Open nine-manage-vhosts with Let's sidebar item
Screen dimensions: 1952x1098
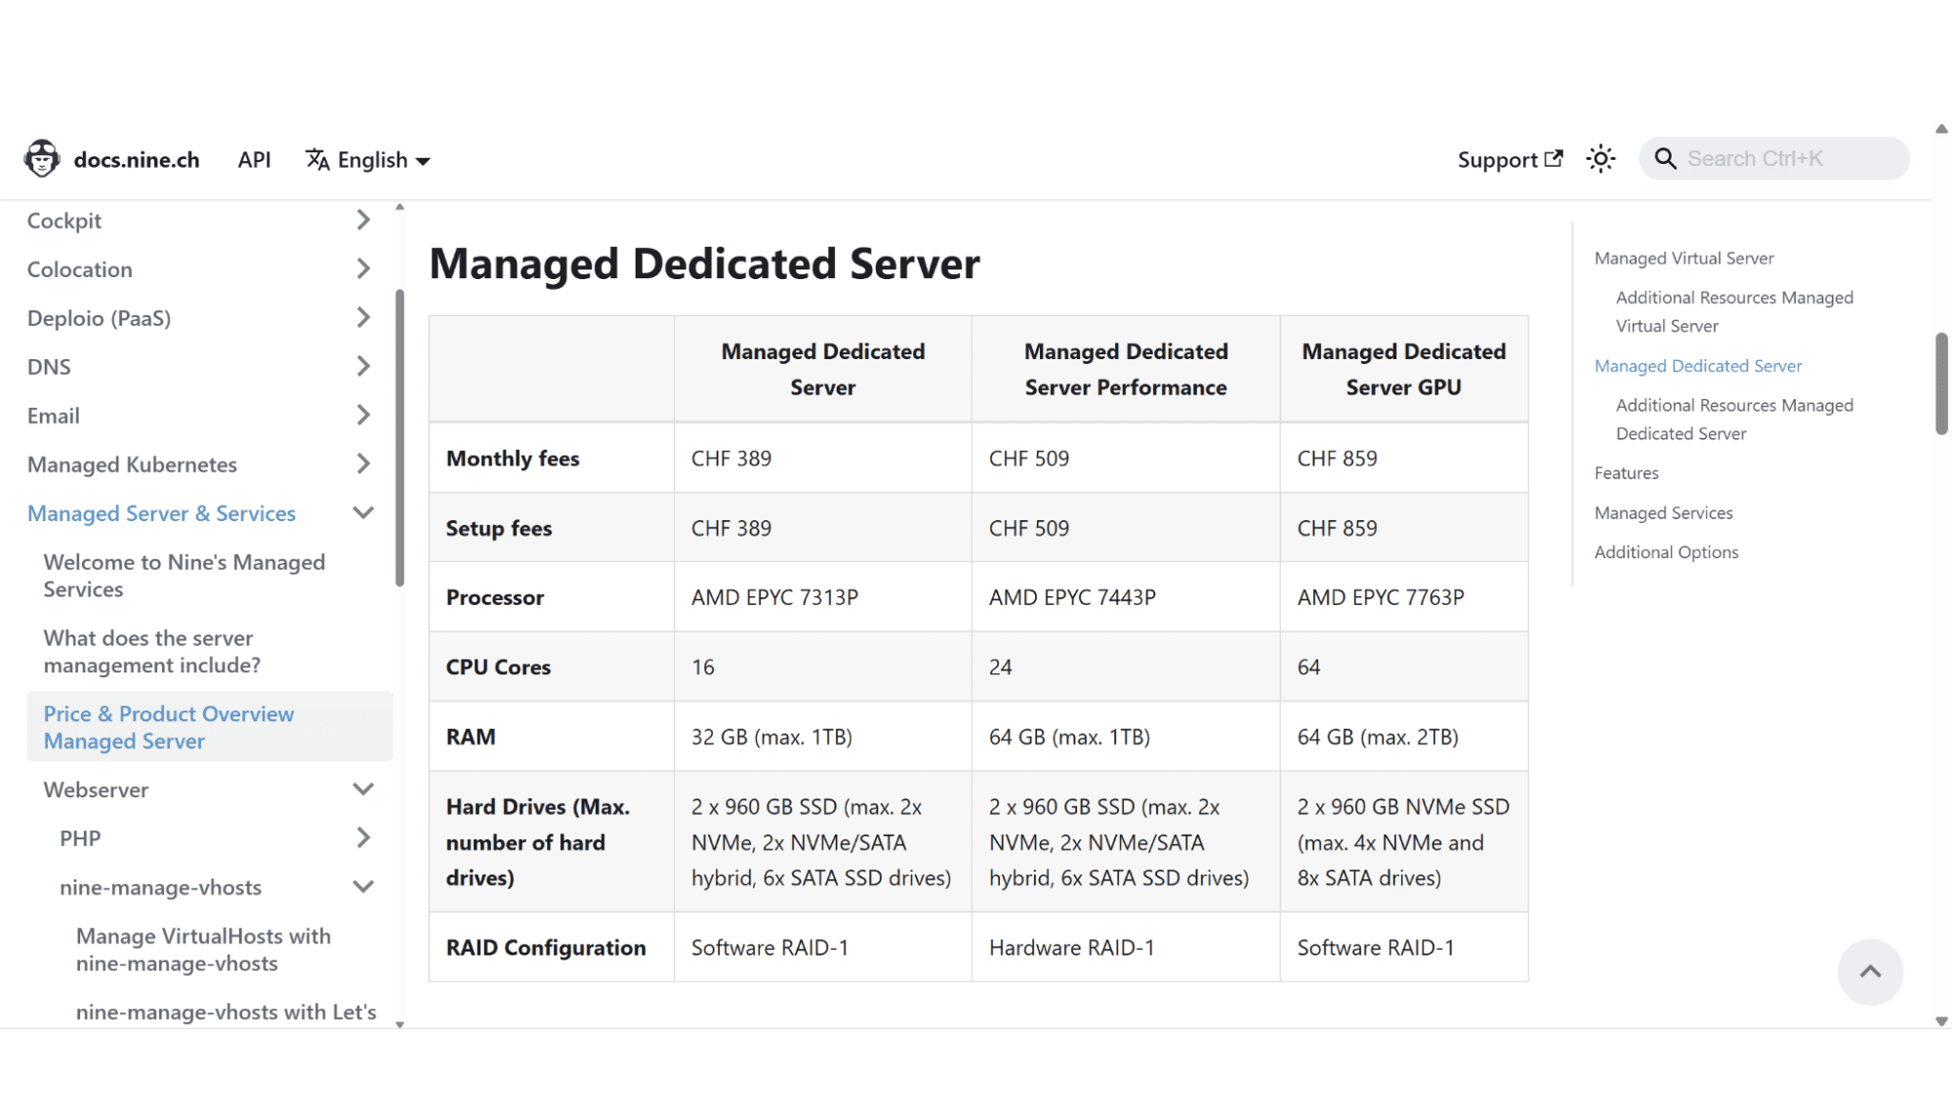(226, 1012)
